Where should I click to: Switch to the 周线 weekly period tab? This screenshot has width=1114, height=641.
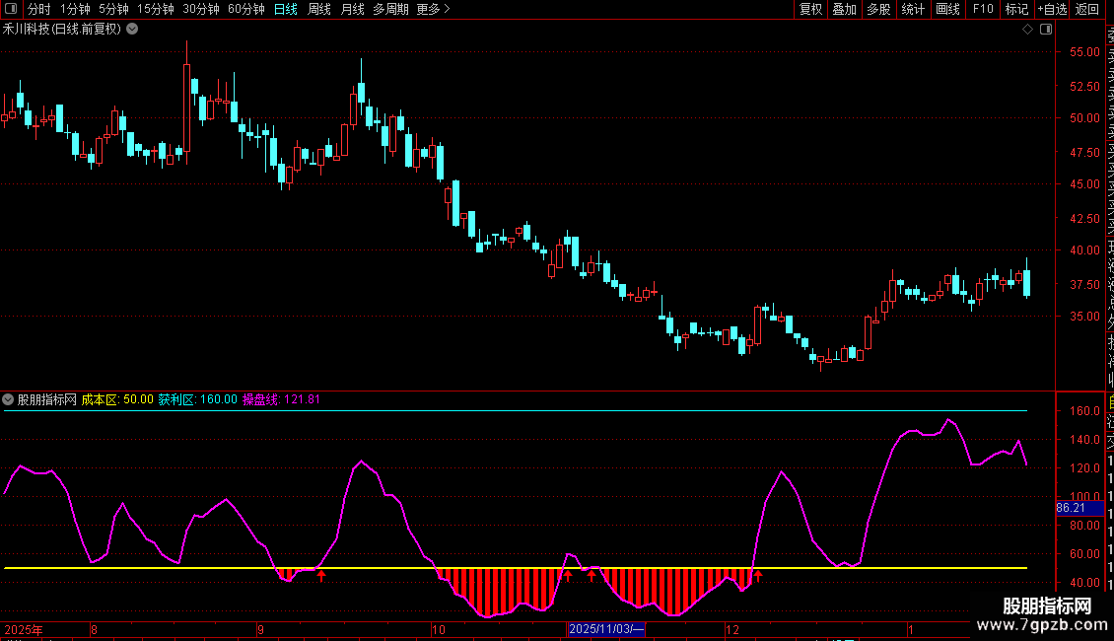coord(319,10)
